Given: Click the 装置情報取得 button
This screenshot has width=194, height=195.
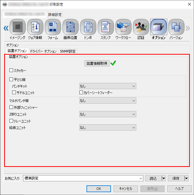Looking at the screenshot, I should coord(97,63).
